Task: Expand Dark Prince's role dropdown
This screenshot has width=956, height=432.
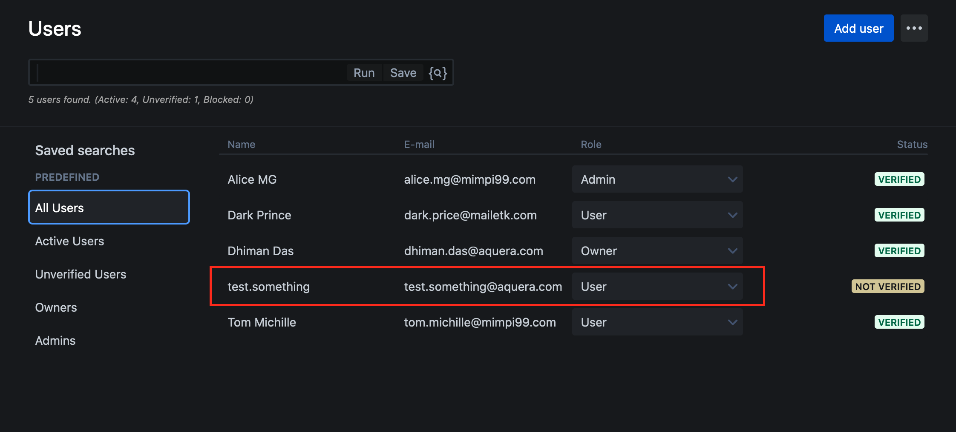Action: 657,215
